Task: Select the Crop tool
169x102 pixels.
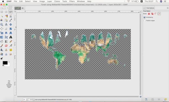Action: (x=6, y=29)
